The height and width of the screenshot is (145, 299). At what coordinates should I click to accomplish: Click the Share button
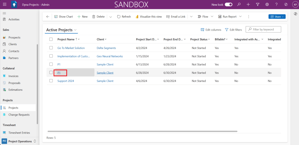pos(277,17)
